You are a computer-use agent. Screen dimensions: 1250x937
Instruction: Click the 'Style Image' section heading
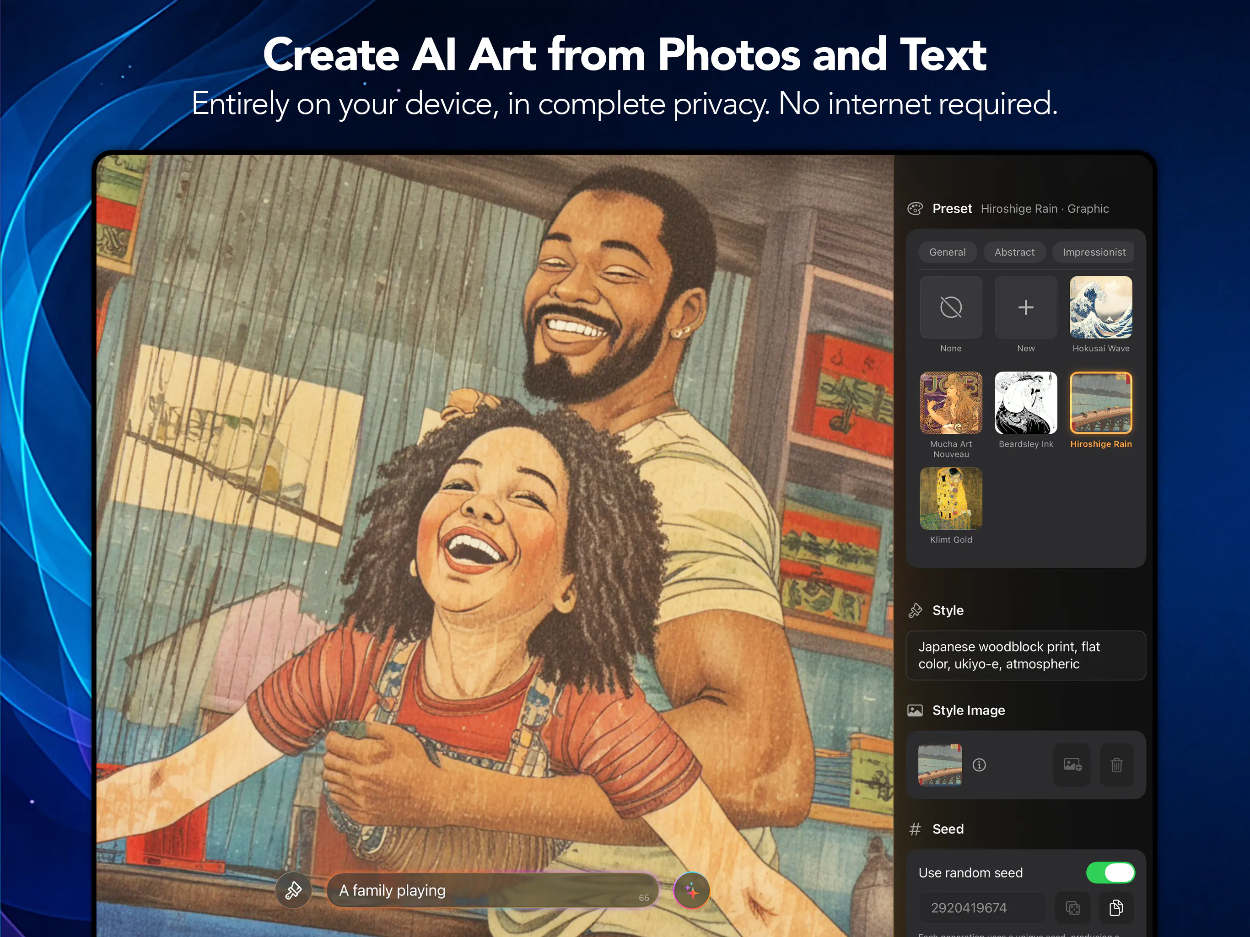pos(969,711)
